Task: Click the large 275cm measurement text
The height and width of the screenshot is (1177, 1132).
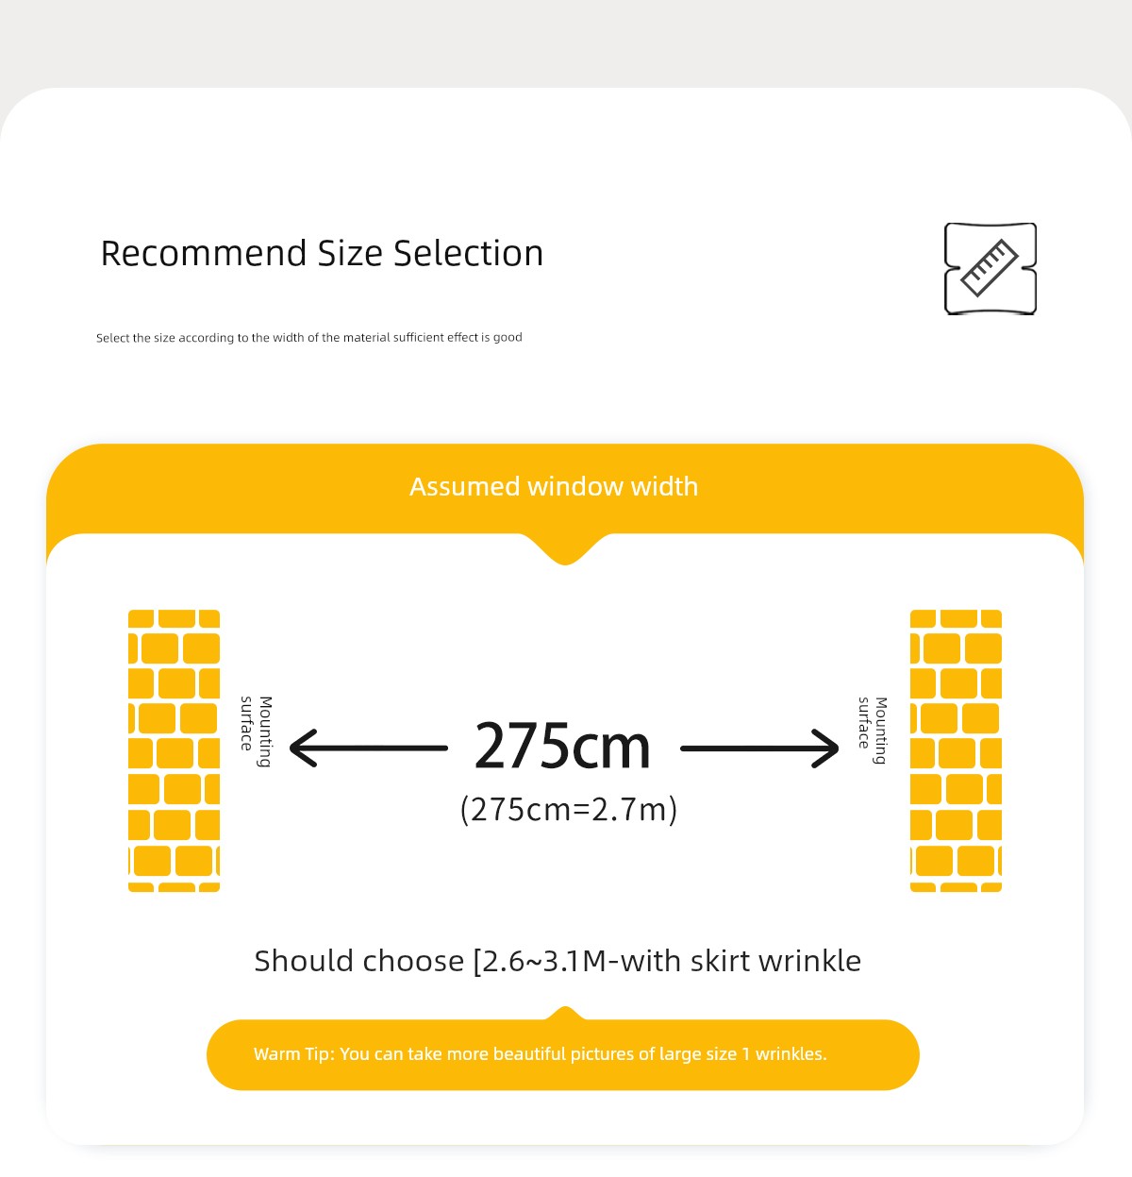Action: click(562, 747)
